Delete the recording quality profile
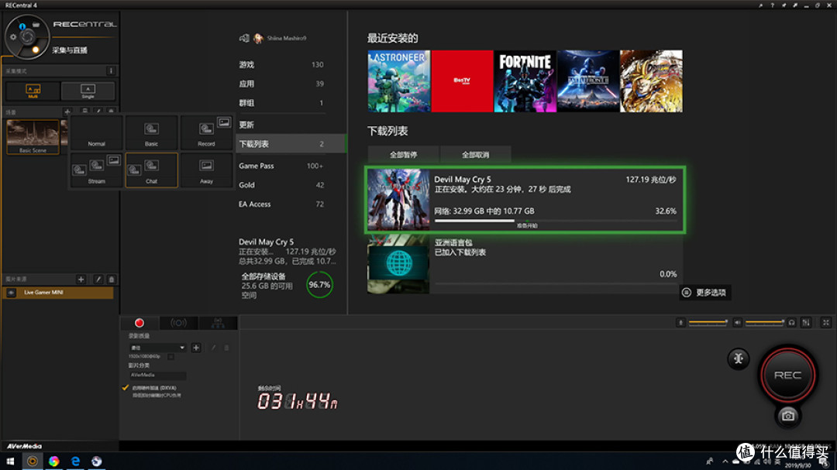837x470 pixels. click(226, 348)
